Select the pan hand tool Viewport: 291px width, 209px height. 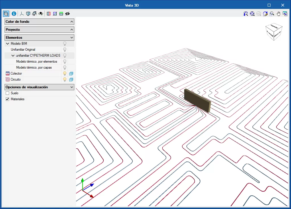(x=278, y=14)
